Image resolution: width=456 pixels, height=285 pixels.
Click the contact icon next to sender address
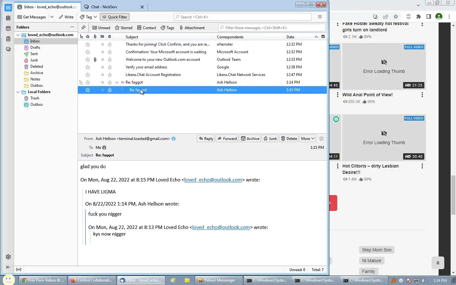174,139
